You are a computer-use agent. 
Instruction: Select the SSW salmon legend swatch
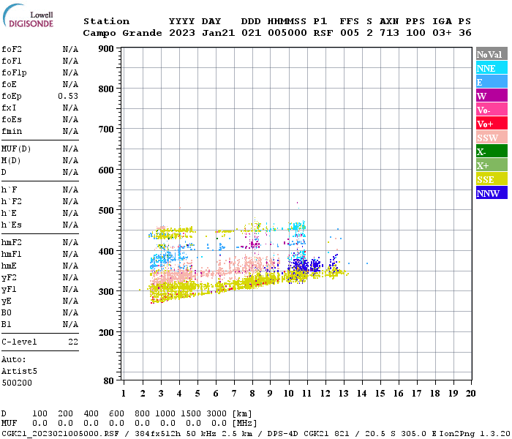click(492, 138)
